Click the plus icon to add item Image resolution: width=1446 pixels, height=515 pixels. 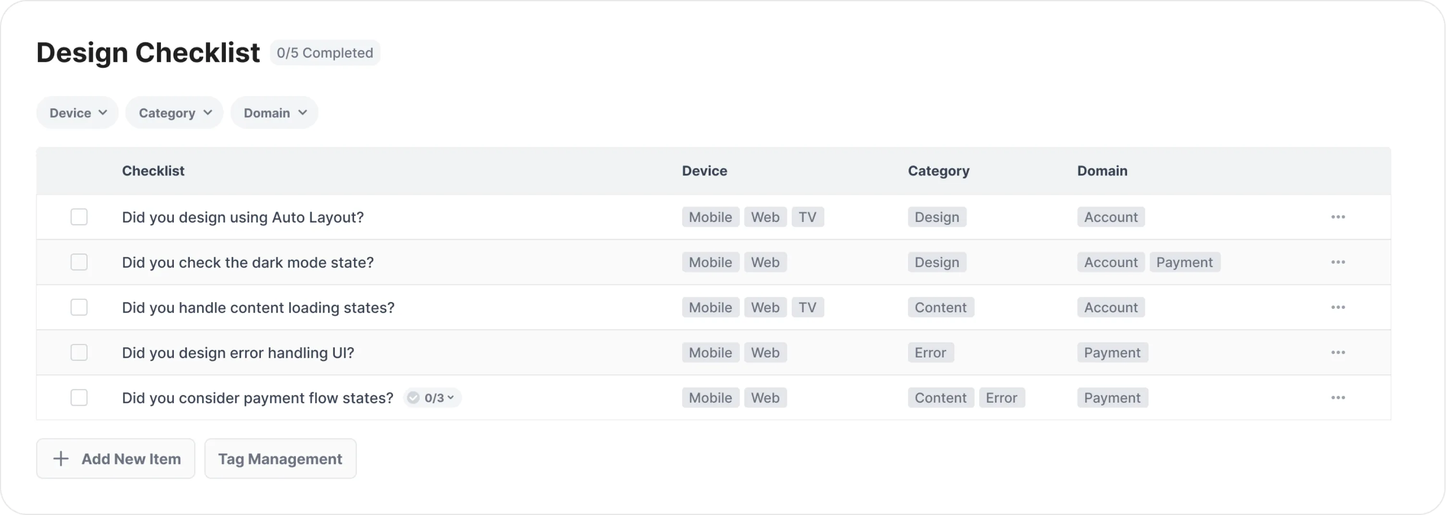pyautogui.click(x=61, y=459)
